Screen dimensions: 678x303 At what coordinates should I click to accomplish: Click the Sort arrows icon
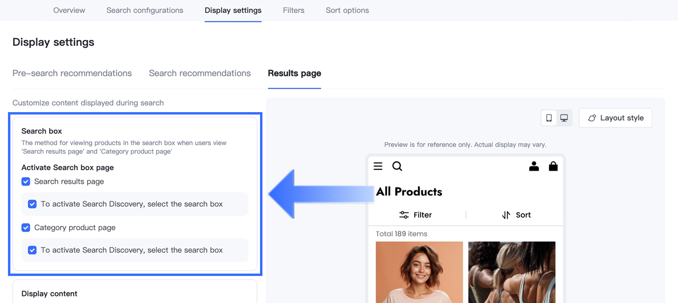point(506,215)
